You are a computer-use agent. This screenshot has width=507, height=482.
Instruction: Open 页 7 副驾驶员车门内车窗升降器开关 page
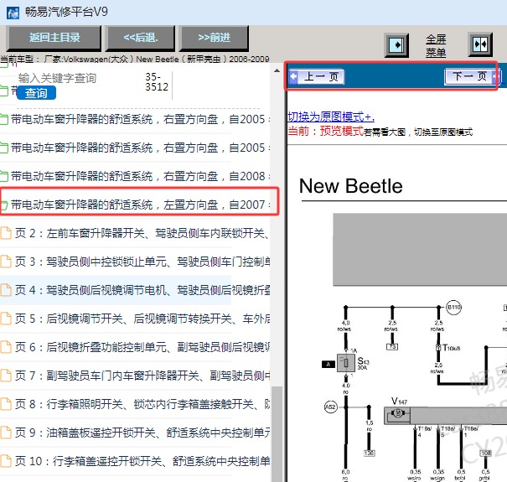point(135,376)
